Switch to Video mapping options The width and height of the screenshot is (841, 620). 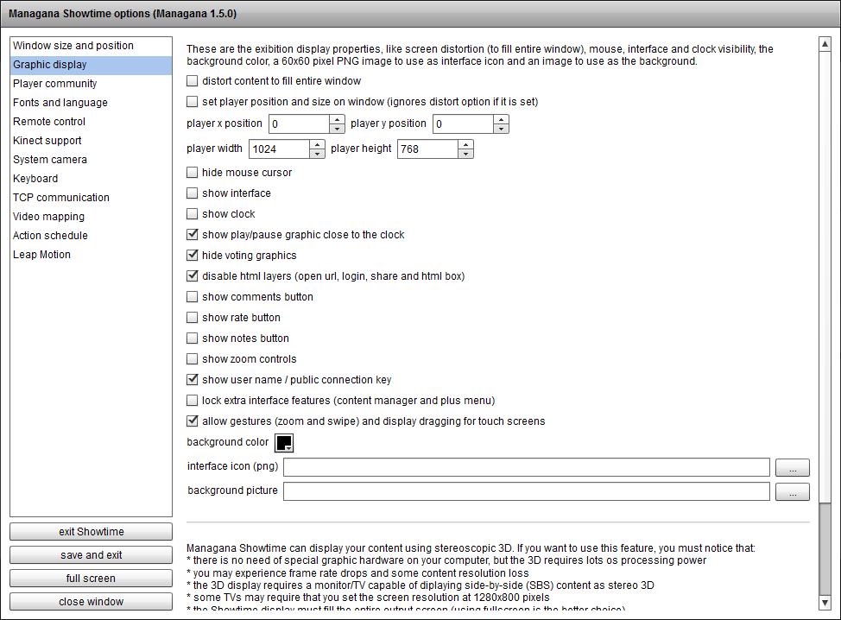coord(49,217)
